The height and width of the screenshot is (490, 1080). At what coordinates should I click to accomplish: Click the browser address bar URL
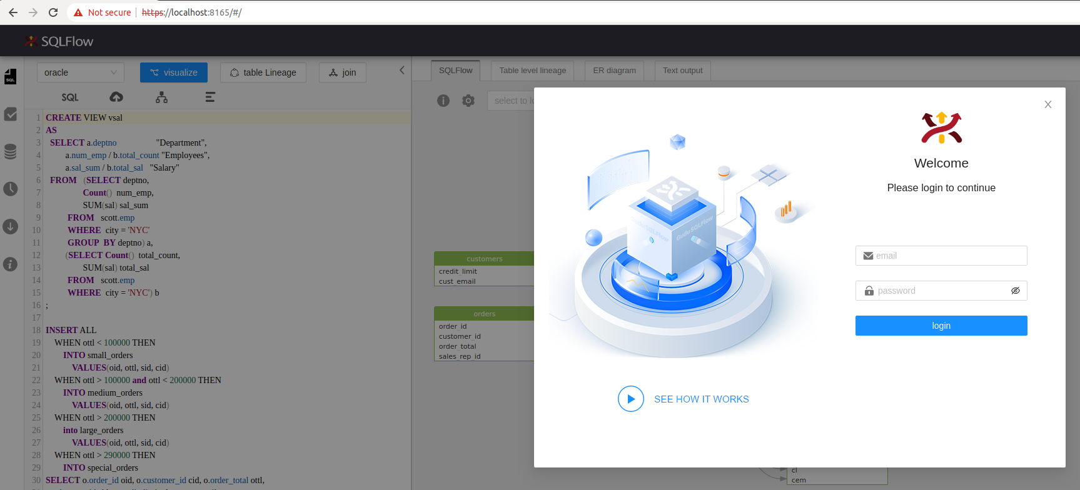pyautogui.click(x=191, y=12)
